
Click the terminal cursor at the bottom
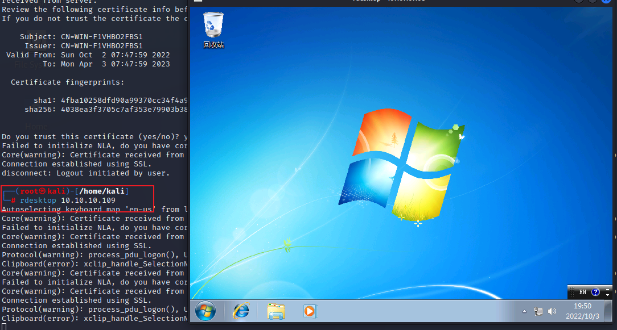pos(3,327)
